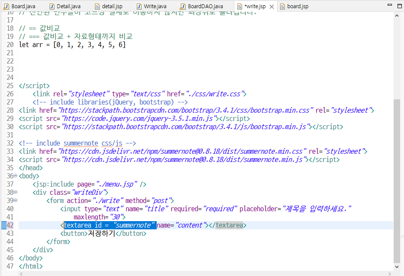Click the closing </head> tag

[x=31, y=168]
